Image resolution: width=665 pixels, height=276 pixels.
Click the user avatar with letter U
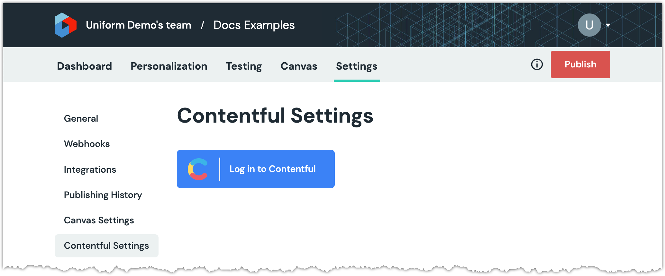pos(589,25)
